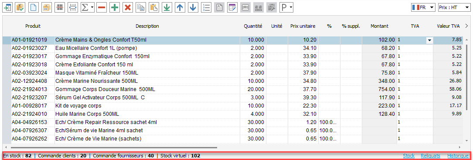473x160 pixels.
Task: Click Commande fournisseurs : 40 status text
Action: 123,156
